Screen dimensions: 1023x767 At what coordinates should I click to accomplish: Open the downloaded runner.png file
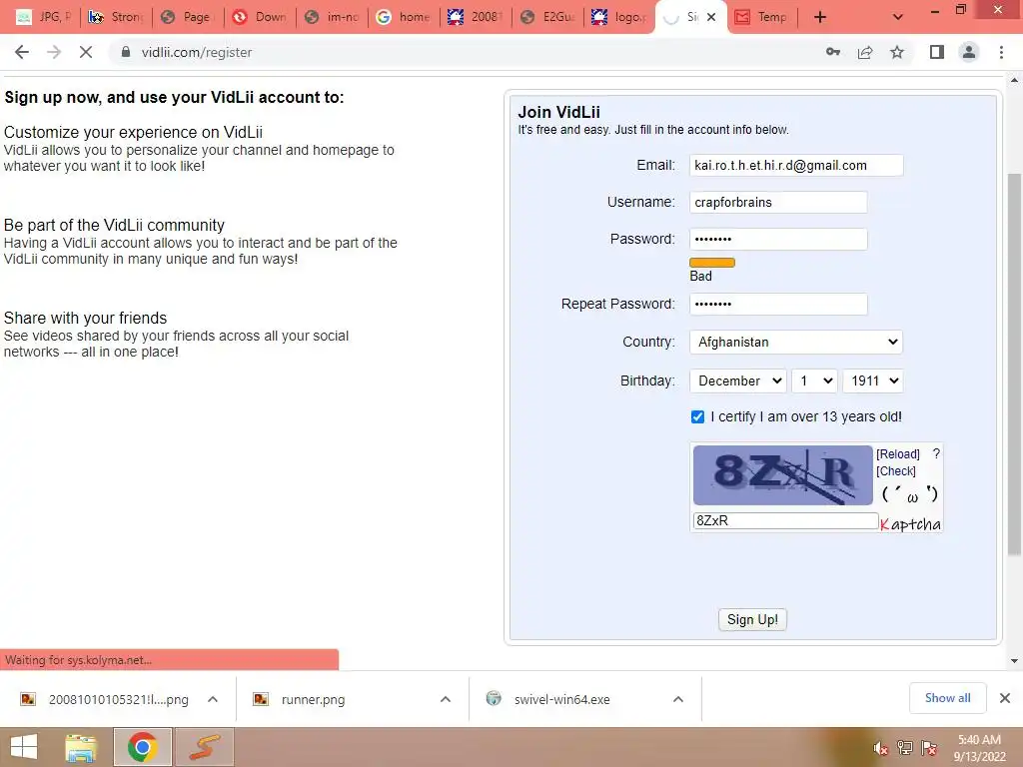tap(300, 699)
